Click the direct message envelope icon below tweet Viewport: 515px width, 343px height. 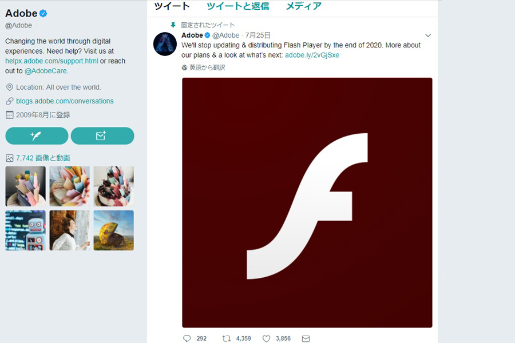pyautogui.click(x=306, y=338)
